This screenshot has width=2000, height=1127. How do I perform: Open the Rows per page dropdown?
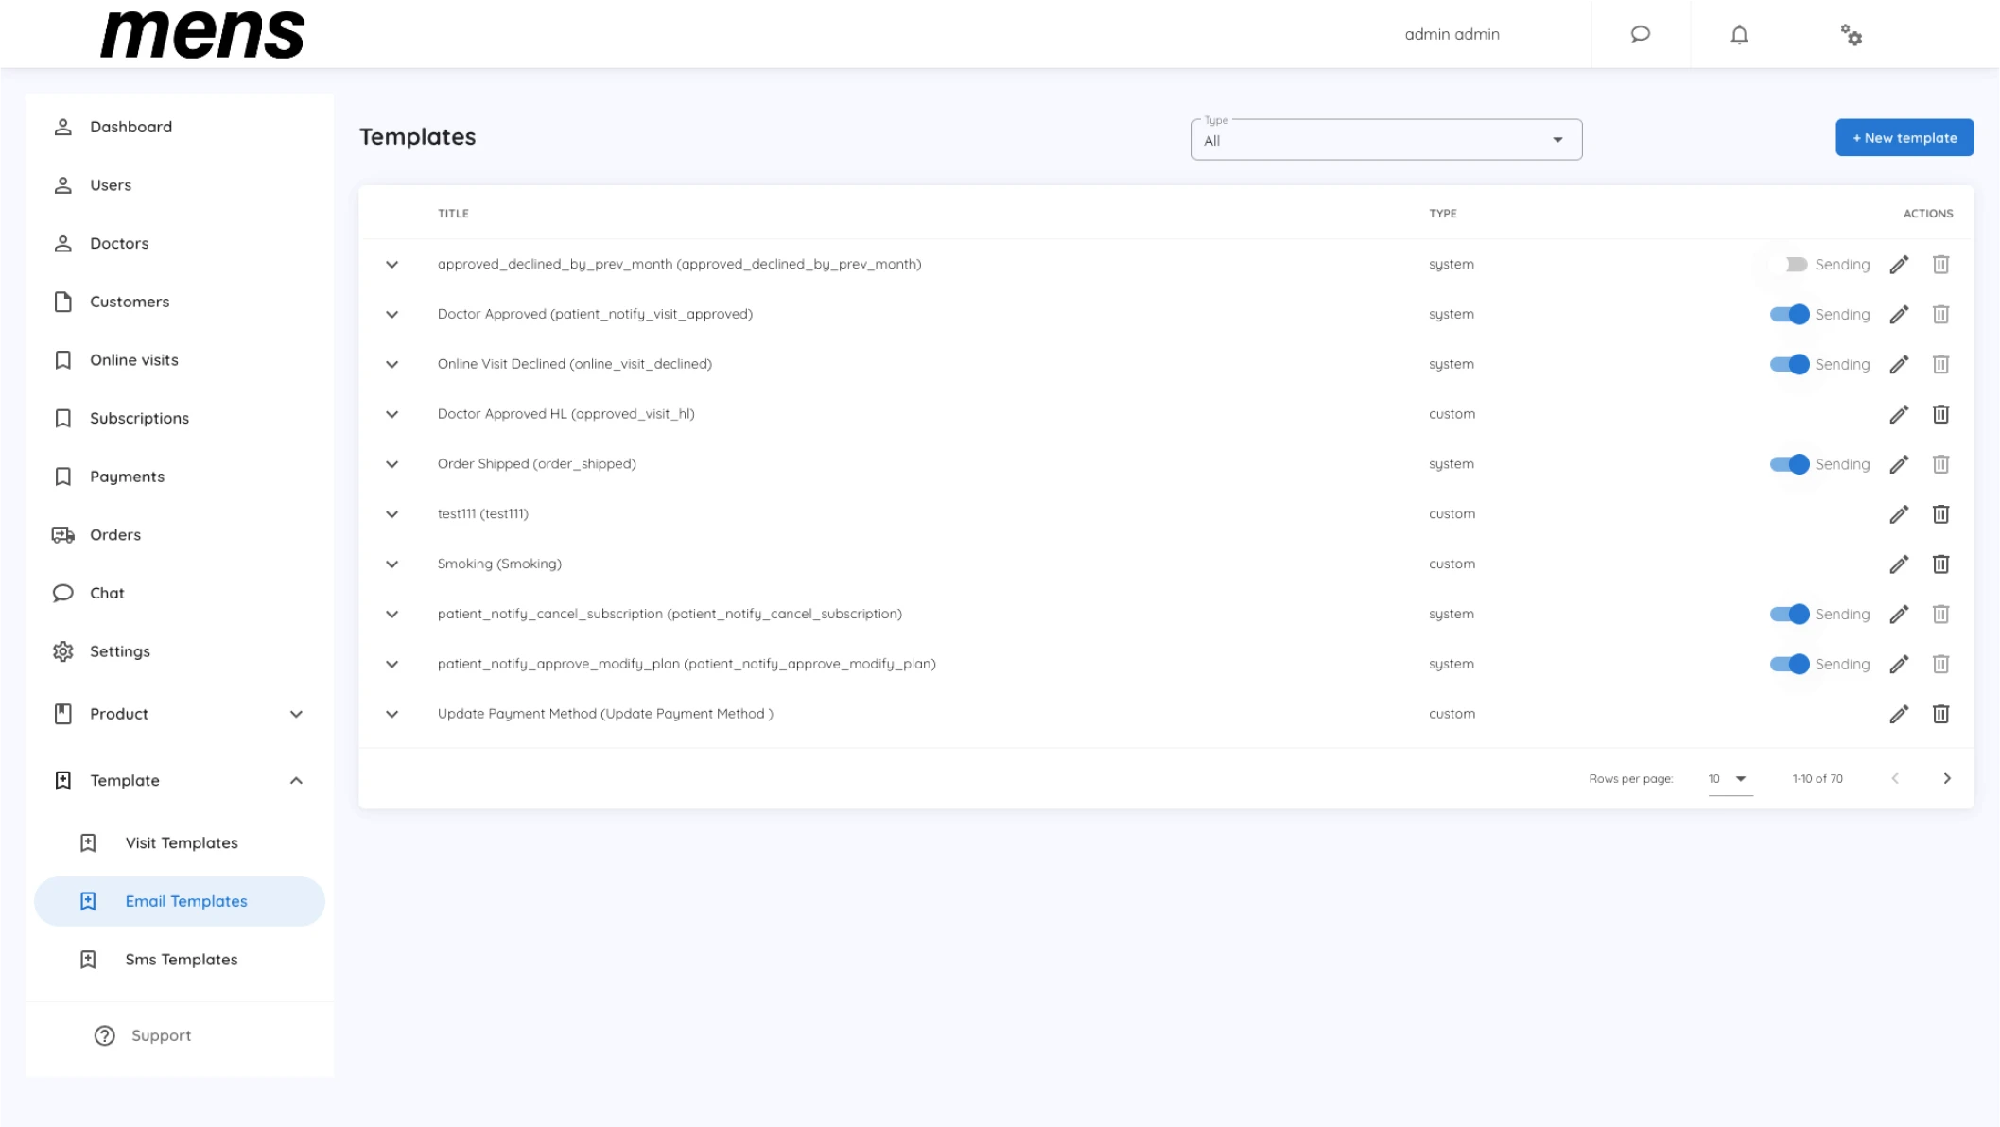tap(1730, 779)
